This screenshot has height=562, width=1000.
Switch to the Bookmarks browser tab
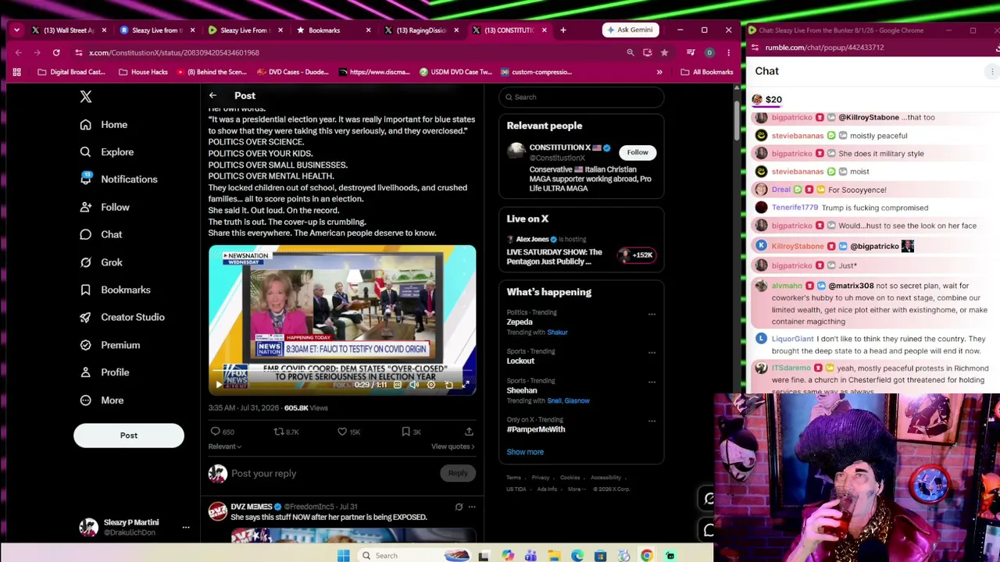point(332,30)
